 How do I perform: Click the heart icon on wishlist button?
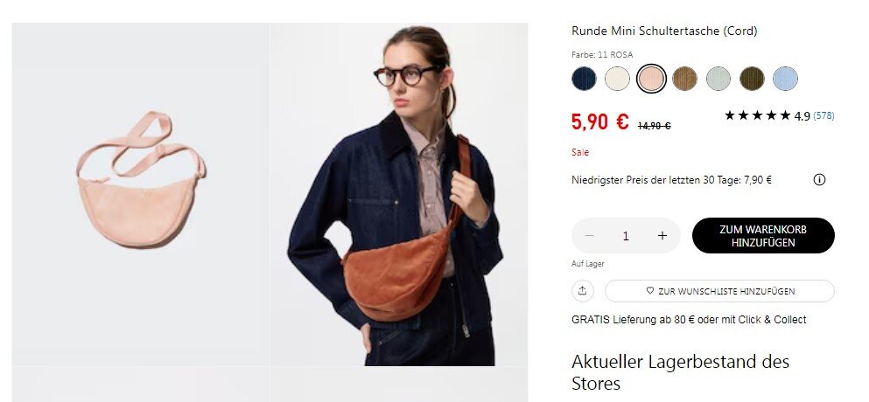(x=650, y=291)
